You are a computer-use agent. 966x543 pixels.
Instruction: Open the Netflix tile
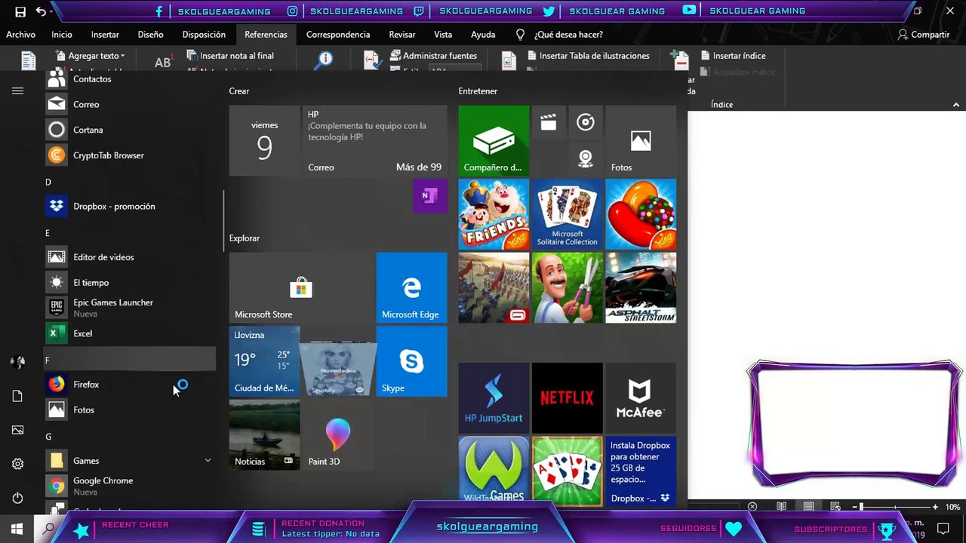point(567,398)
